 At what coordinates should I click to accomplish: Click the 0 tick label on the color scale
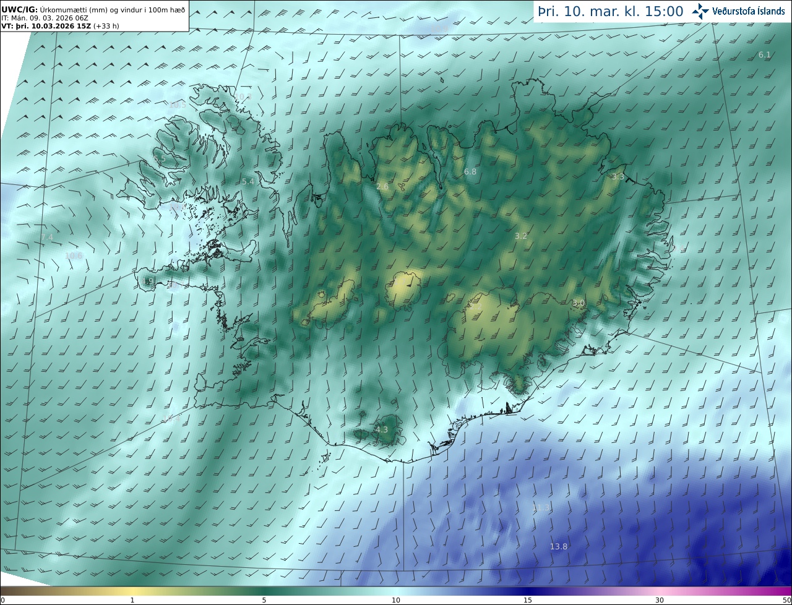[2, 600]
